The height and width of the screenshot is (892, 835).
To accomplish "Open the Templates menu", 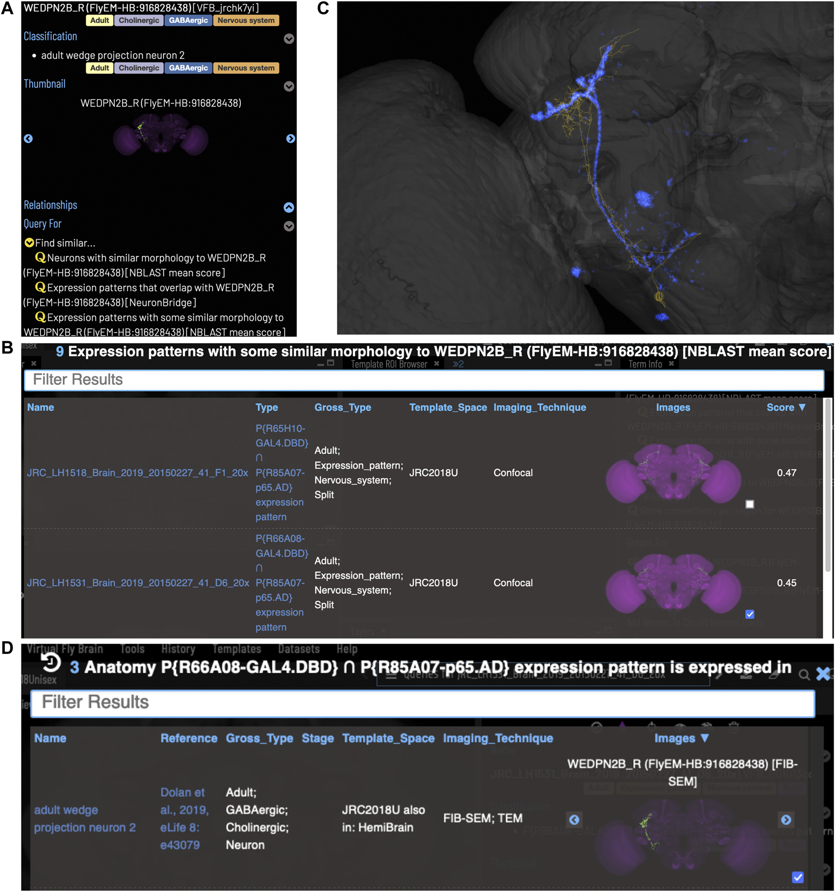I will coord(237,649).
